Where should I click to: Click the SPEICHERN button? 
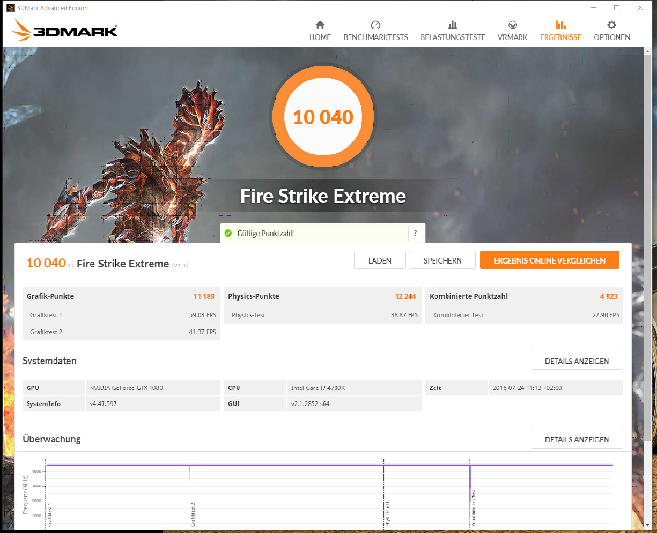[x=442, y=260]
